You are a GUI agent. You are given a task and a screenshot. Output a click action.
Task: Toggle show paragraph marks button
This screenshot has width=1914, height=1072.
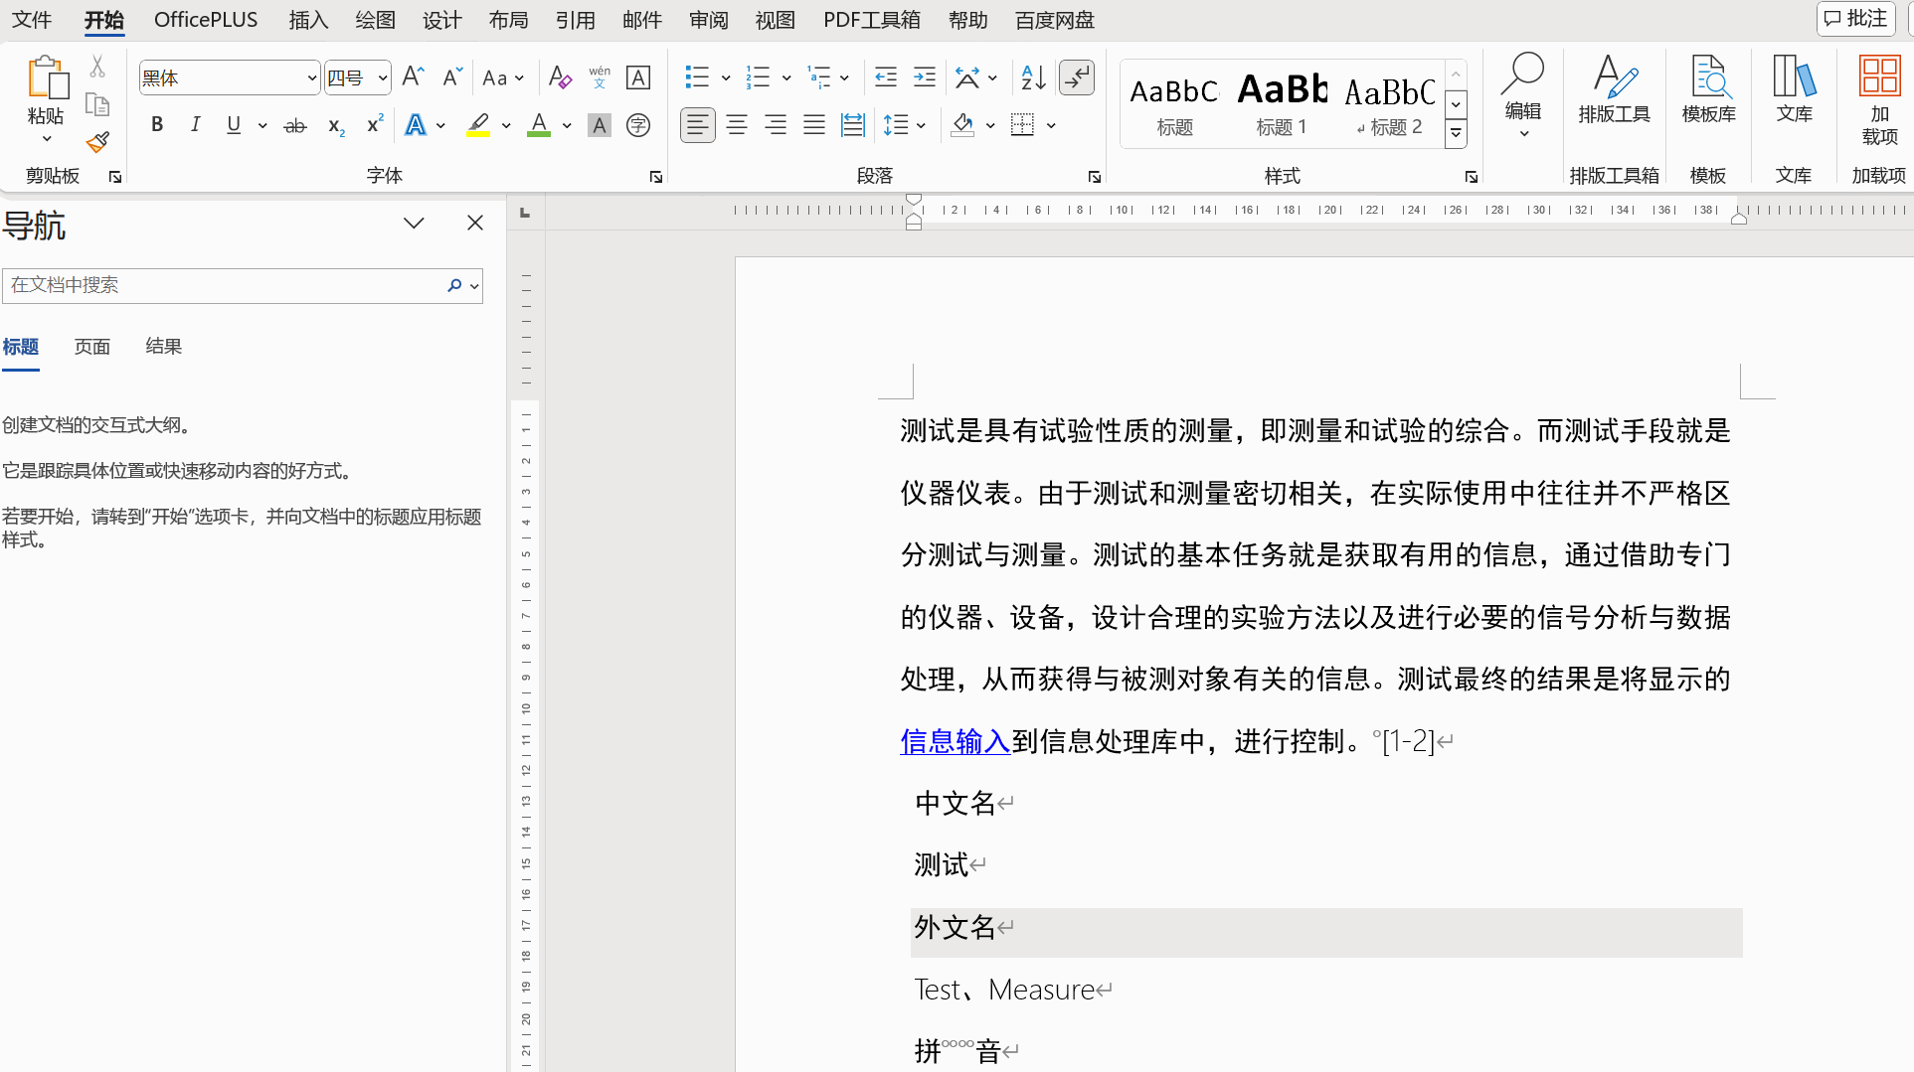[x=1077, y=77]
